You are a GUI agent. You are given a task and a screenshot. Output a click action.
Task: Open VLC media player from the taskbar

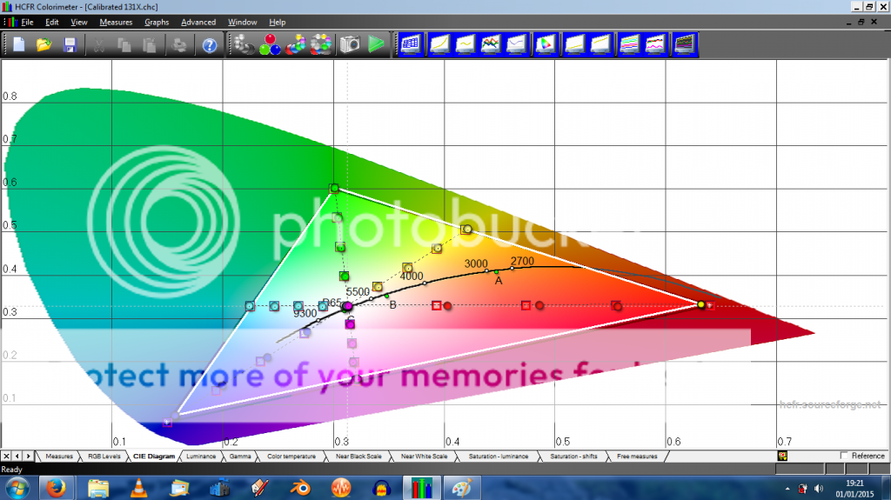click(x=138, y=488)
